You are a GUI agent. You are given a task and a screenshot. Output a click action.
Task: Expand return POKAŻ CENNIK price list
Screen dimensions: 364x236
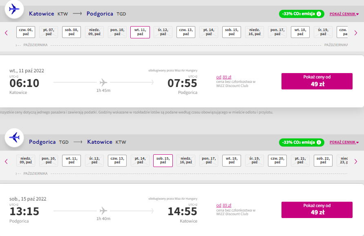344,142
